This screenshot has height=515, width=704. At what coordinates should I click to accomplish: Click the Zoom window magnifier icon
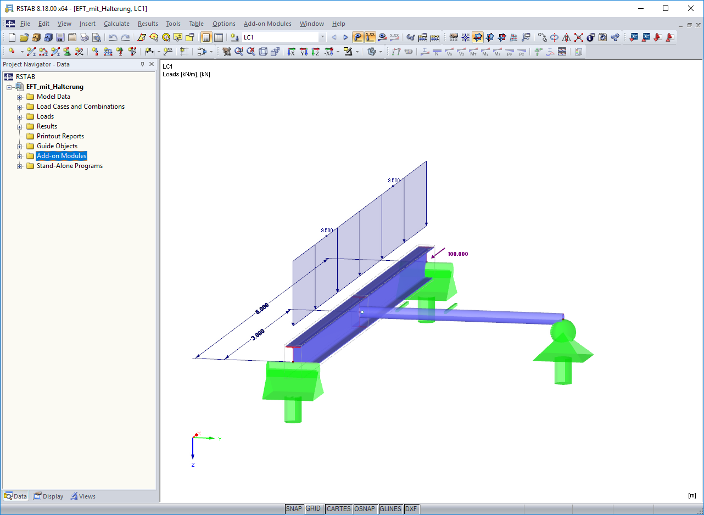(x=239, y=52)
